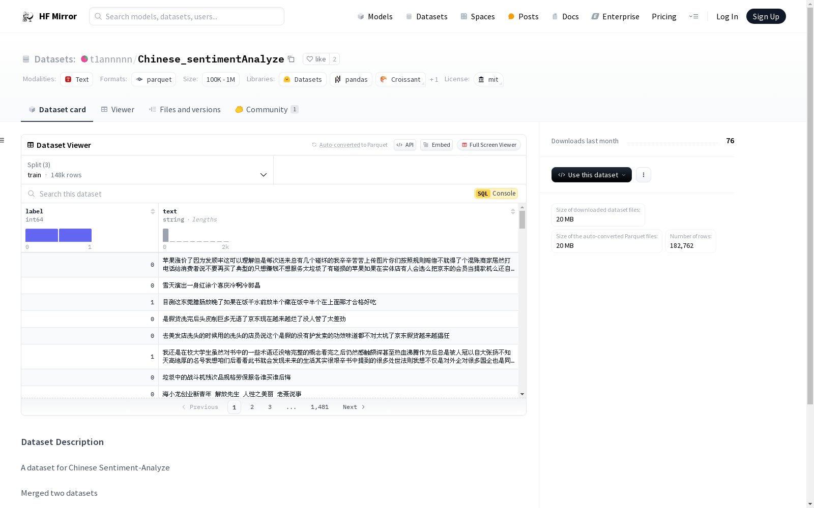
Task: Open the Embed button
Action: click(437, 145)
